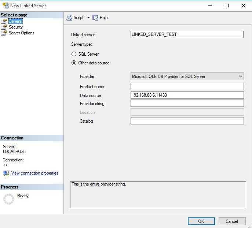Click the OK button
Viewport: 252px width, 228px height.
coord(201,221)
